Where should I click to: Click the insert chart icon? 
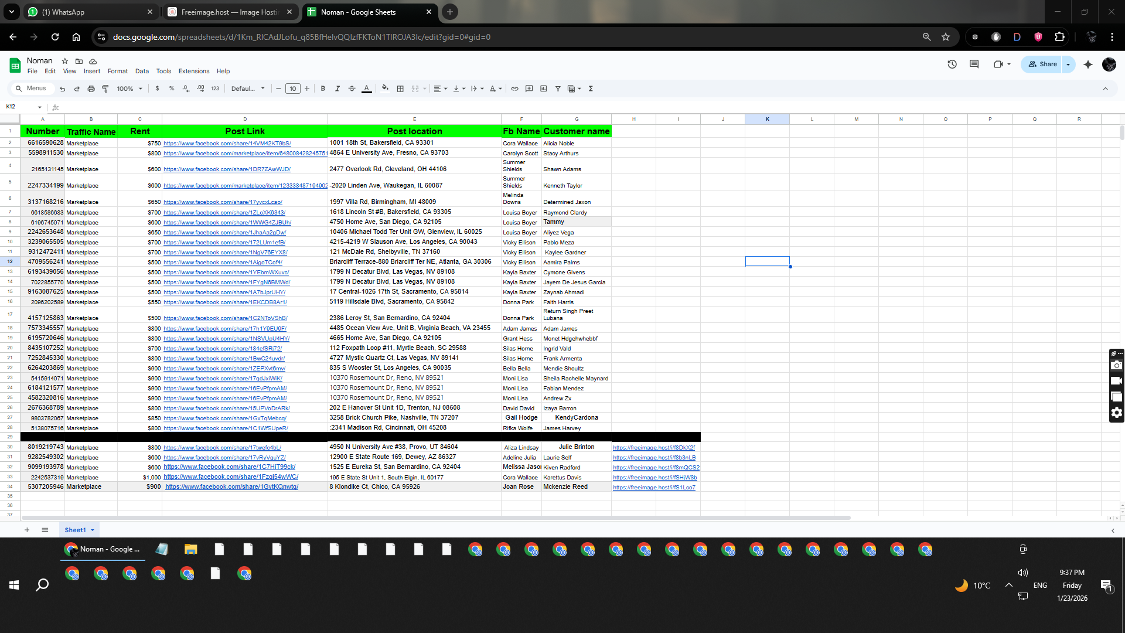543,89
